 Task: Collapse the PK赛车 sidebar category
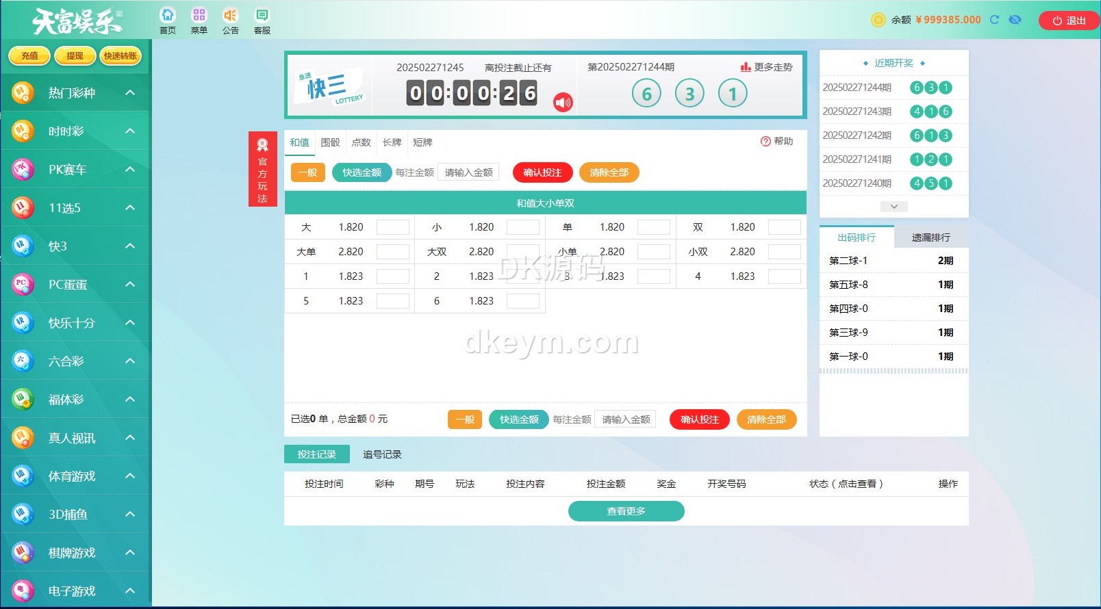(x=130, y=169)
